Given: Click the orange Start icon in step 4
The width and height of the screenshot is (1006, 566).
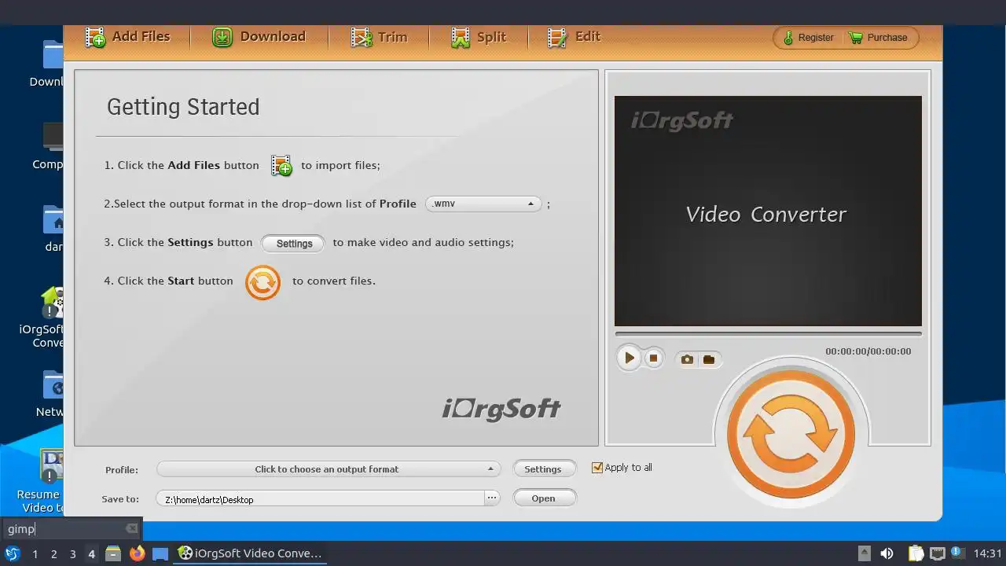Looking at the screenshot, I should pyautogui.click(x=263, y=282).
